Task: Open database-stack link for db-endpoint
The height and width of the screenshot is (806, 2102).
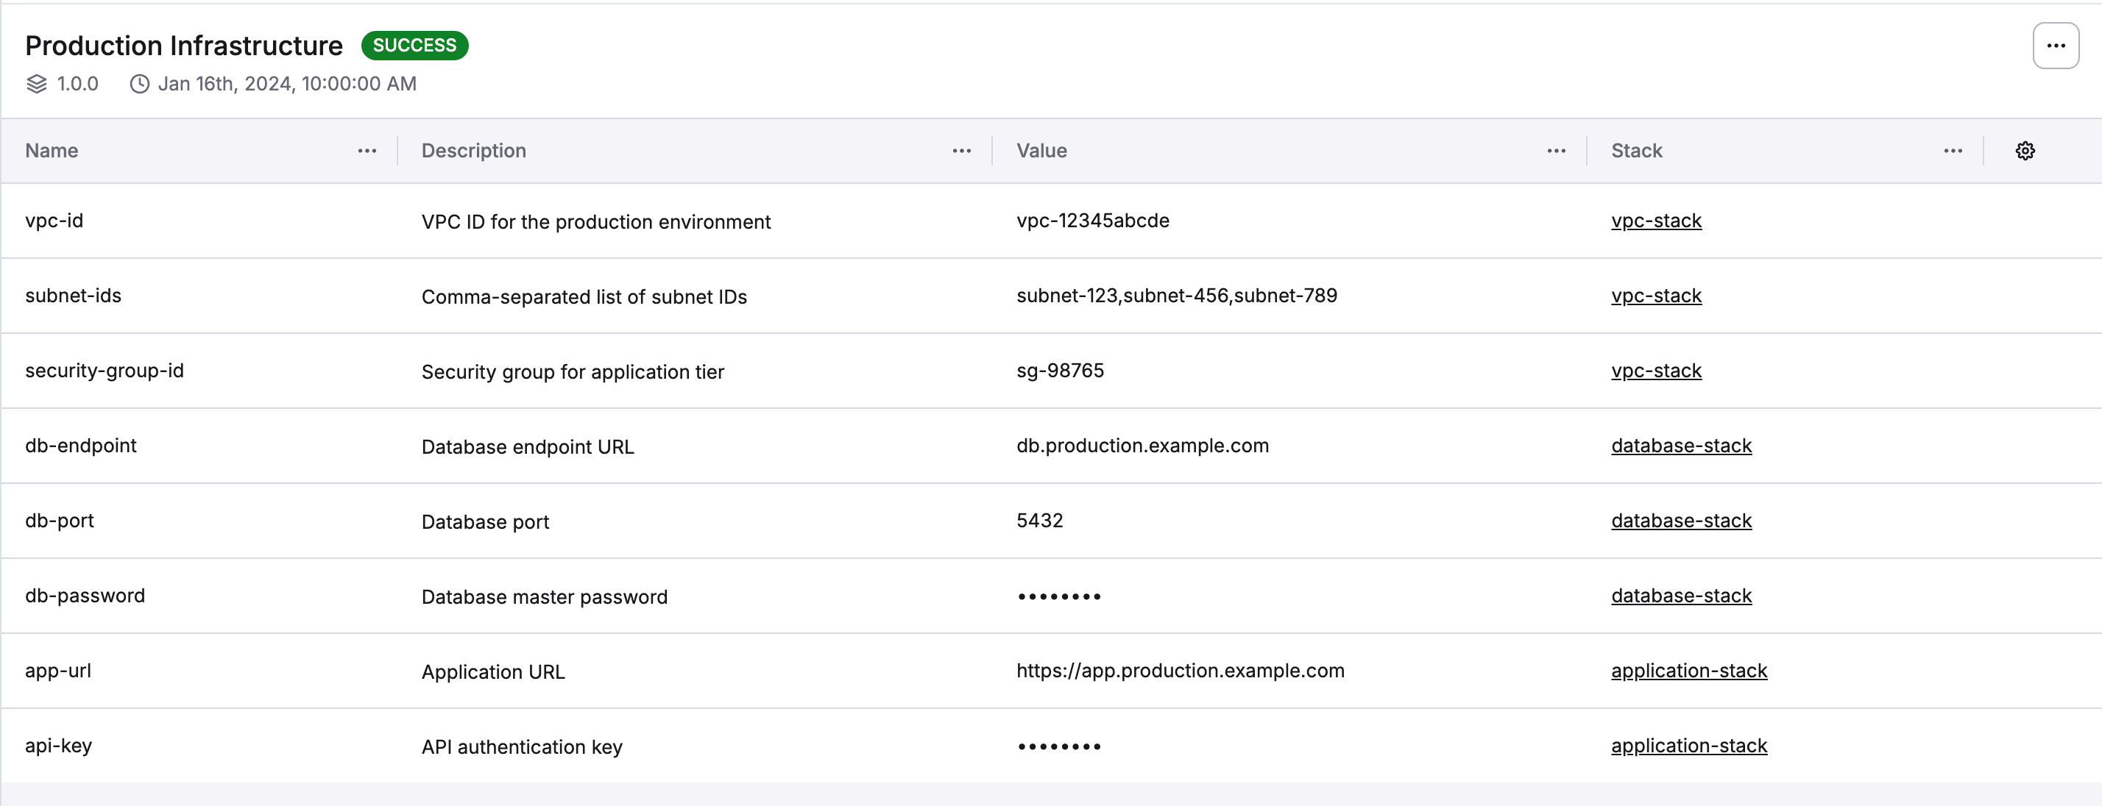Action: point(1681,446)
